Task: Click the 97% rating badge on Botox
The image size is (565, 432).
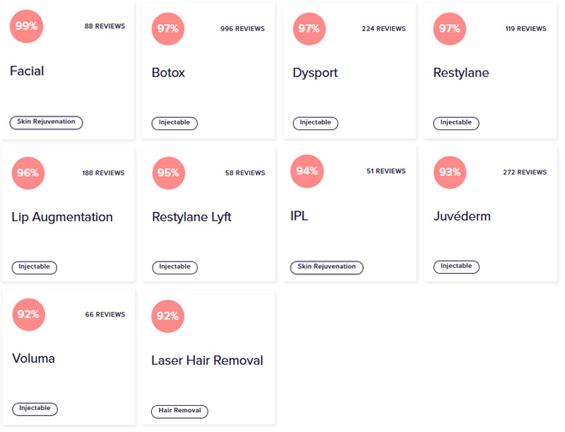Action: pyautogui.click(x=168, y=29)
